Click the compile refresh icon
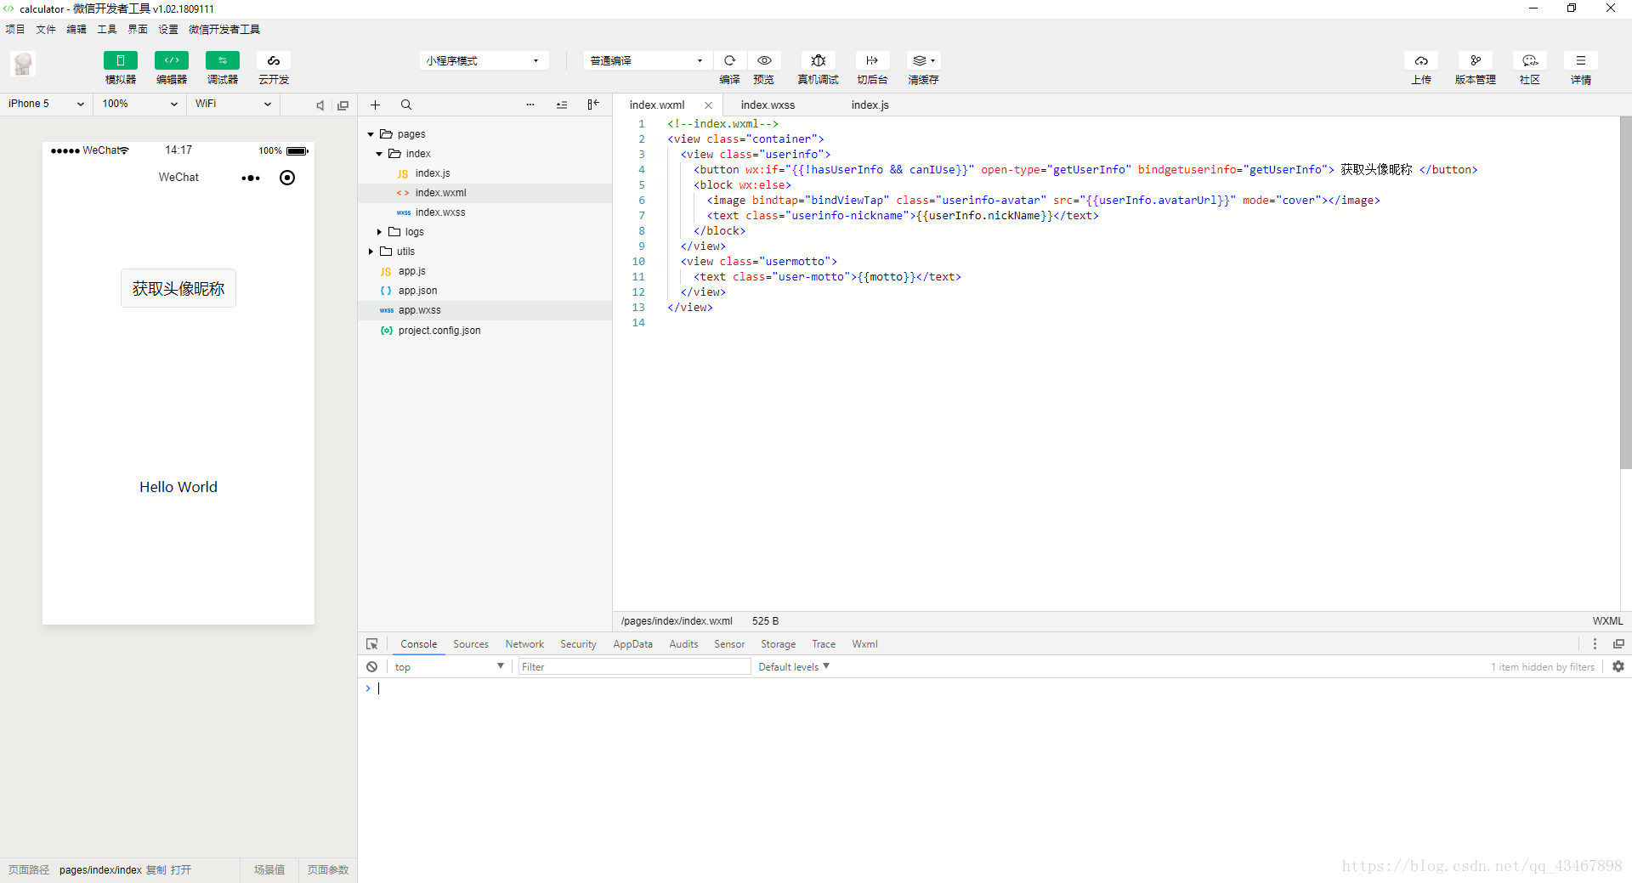1632x883 pixels. click(x=729, y=60)
